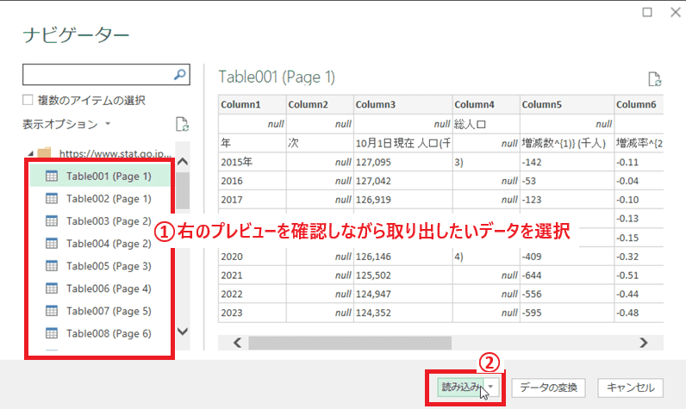686x409 pixels.
Task: Choose Table006 (Page 4) in the list
Action: coord(108,288)
